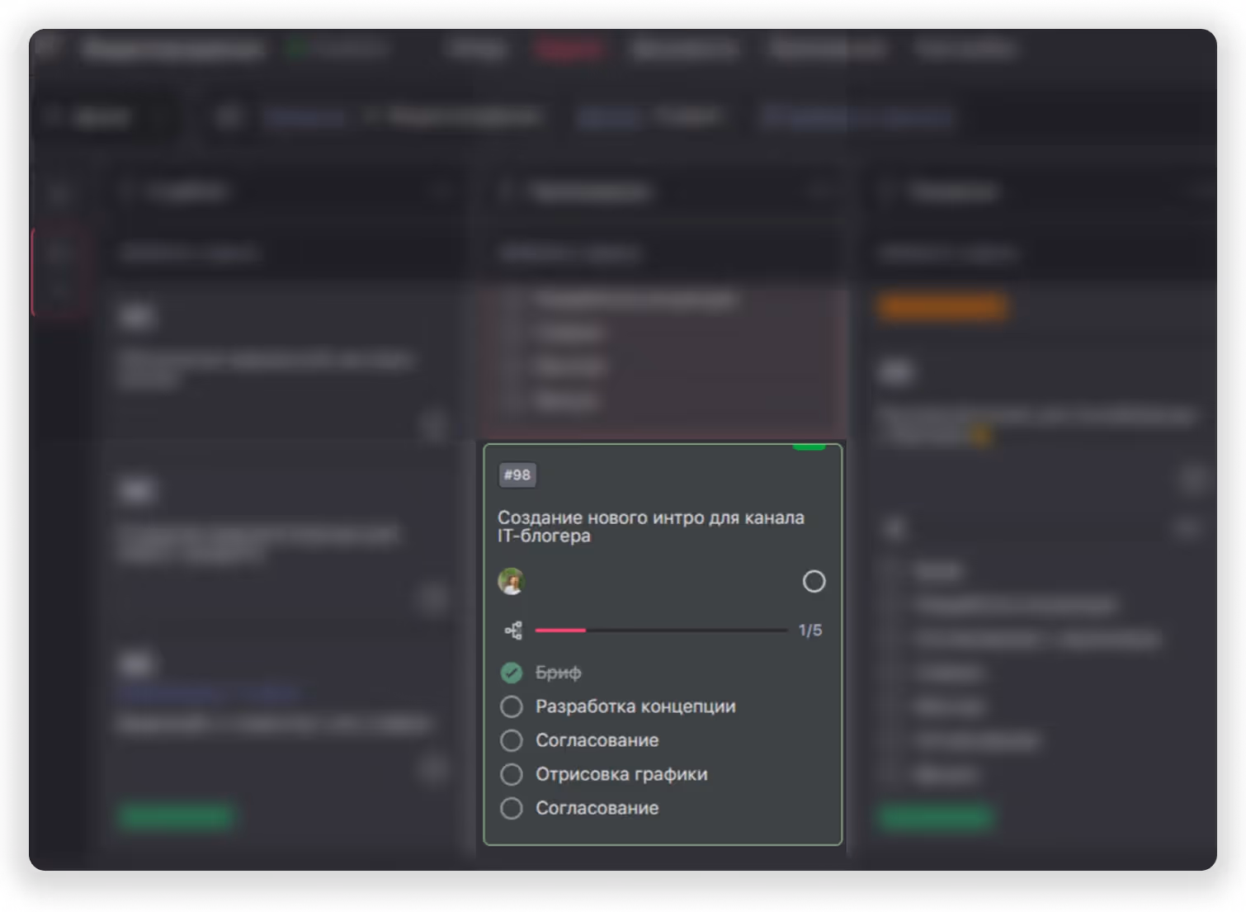The height and width of the screenshot is (912, 1246).
Task: Click the subtask progress bar on card #98
Action: point(661,631)
